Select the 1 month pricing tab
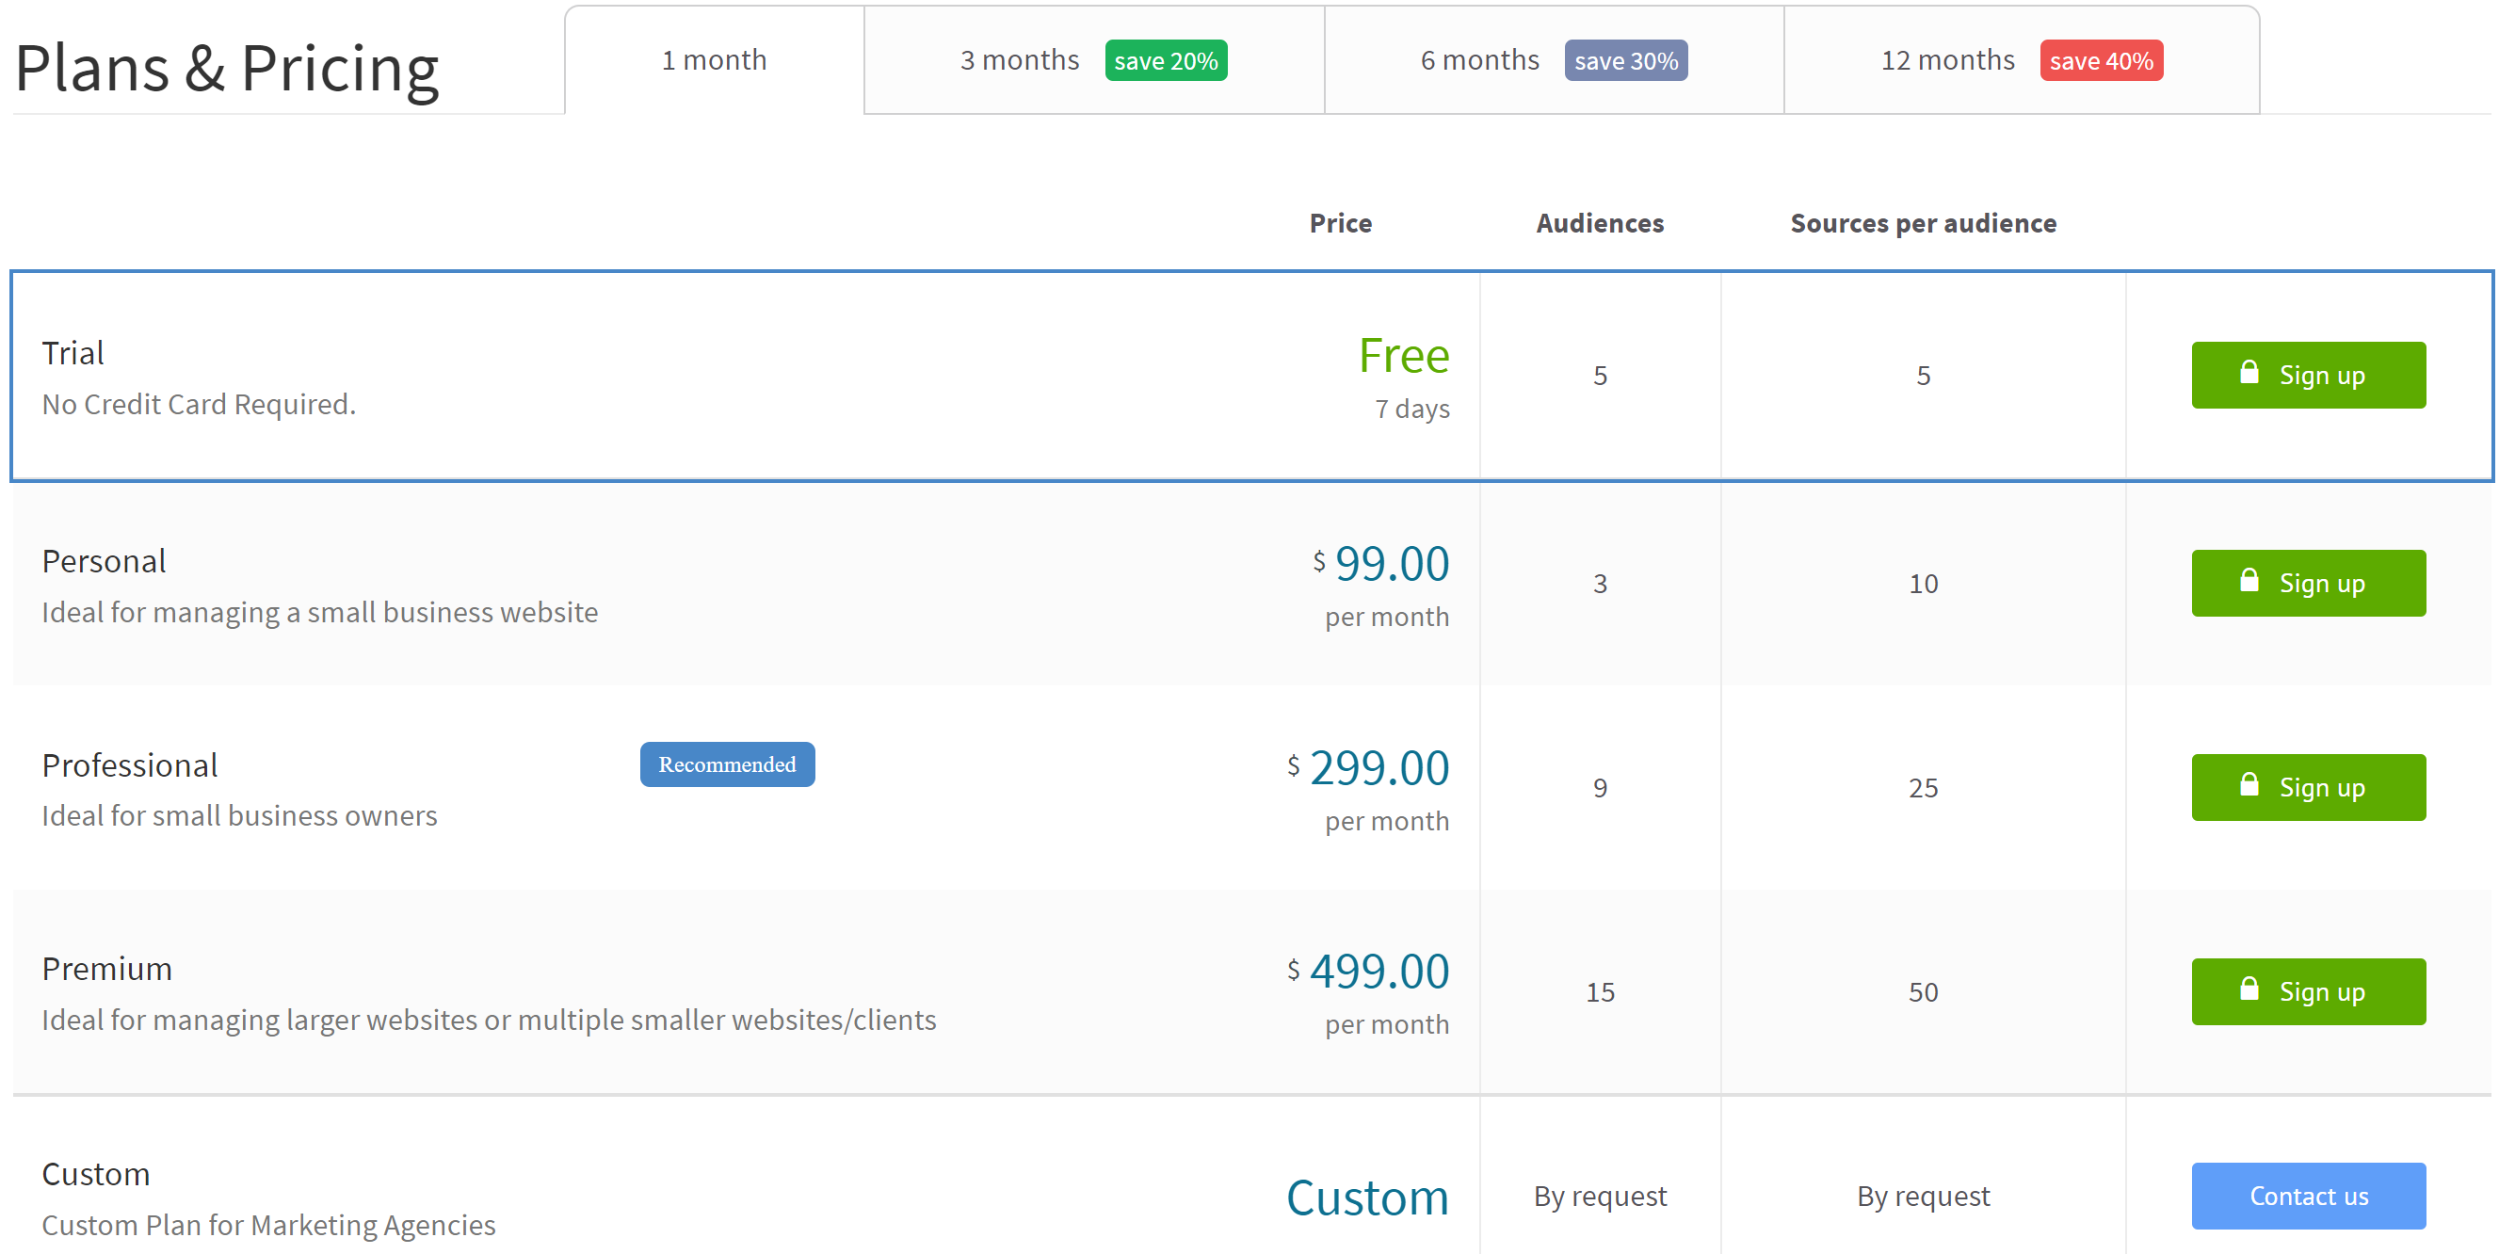The image size is (2499, 1254). coord(713,61)
